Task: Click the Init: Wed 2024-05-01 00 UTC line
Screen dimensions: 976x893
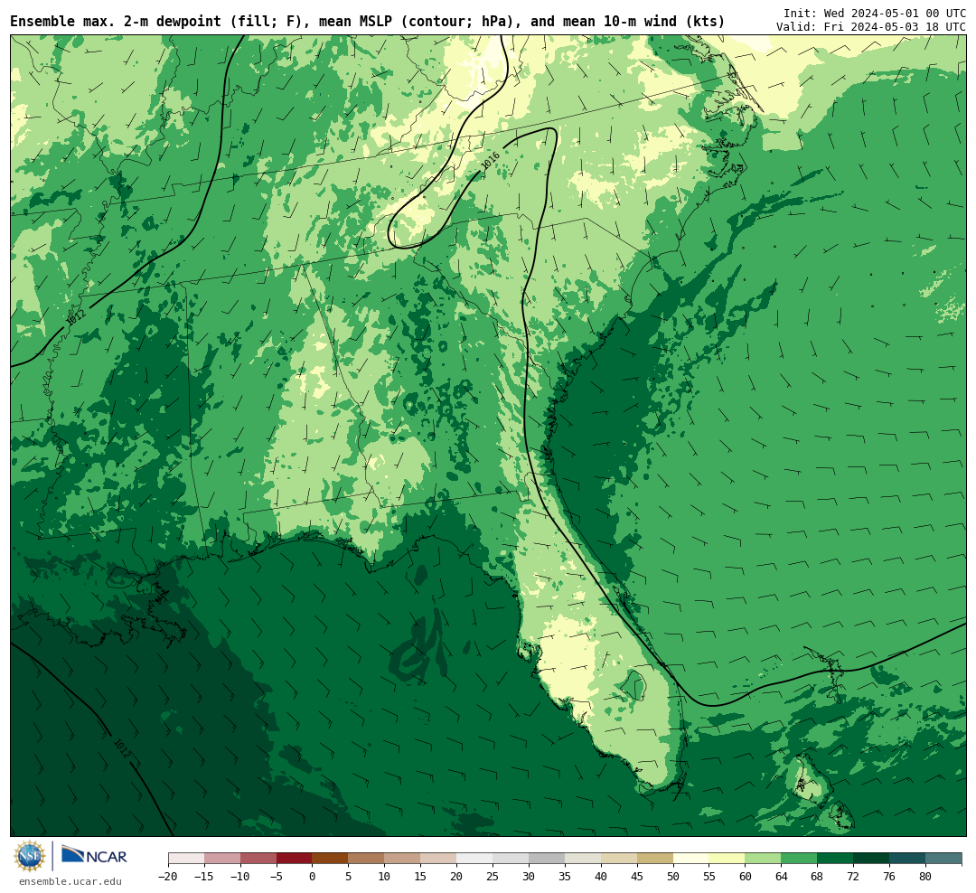Action: [x=874, y=13]
